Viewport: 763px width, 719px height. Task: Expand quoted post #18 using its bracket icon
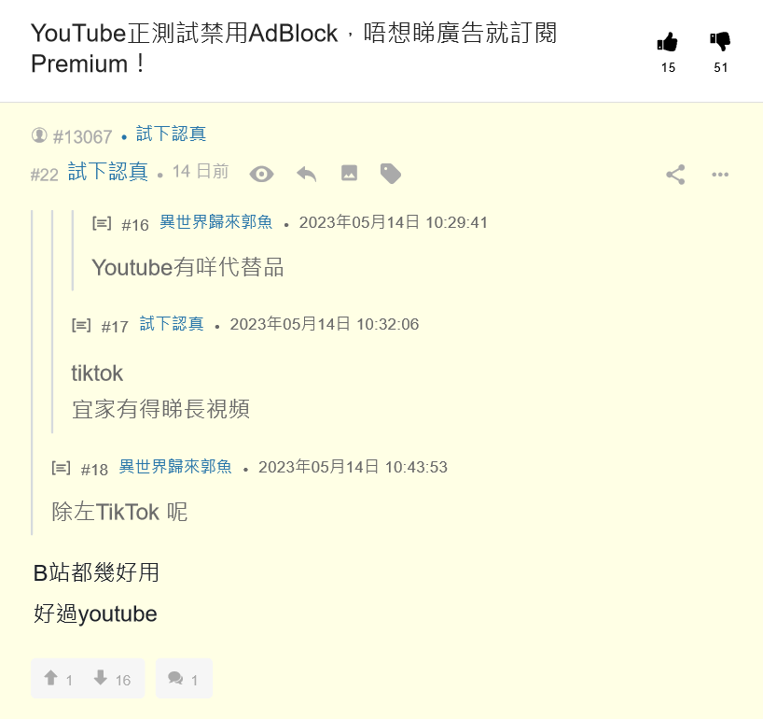pos(61,468)
